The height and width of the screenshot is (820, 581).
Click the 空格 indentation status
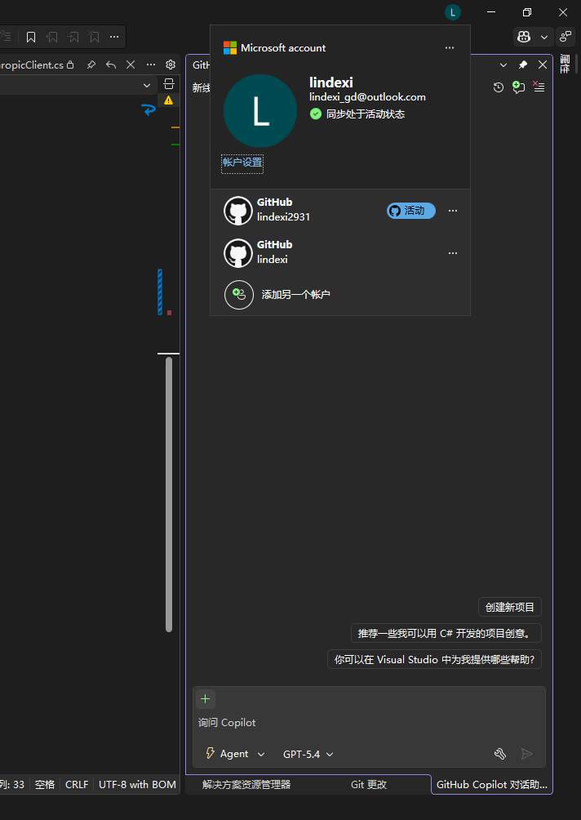(44, 784)
